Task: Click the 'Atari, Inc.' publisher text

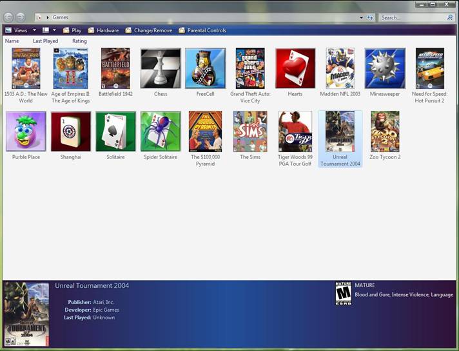Action: point(104,302)
